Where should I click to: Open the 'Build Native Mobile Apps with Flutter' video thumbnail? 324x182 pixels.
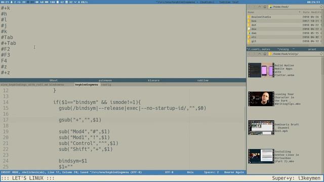[x=261, y=70]
